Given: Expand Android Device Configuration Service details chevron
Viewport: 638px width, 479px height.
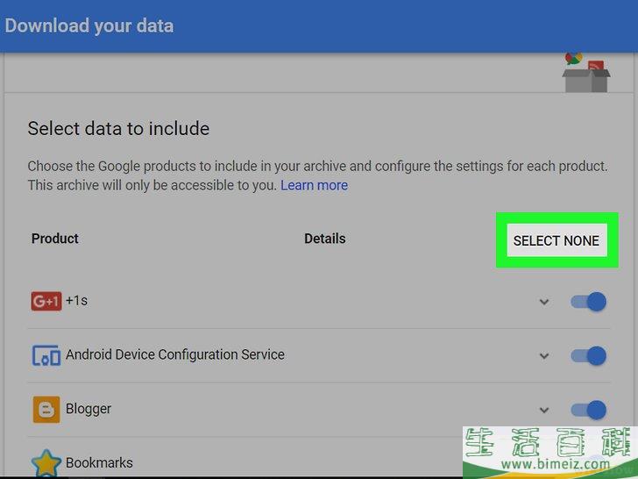Looking at the screenshot, I should point(544,356).
